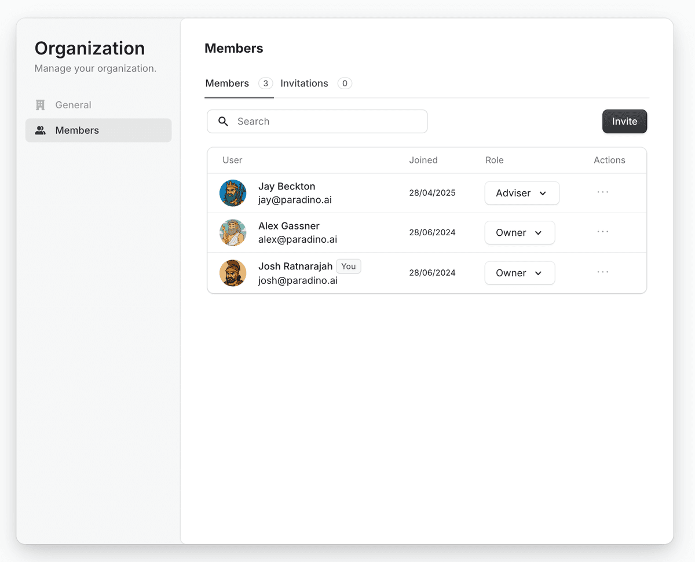This screenshot has width=695, height=562.
Task: Open the actions ellipsis for Alex Gassner
Action: click(602, 232)
